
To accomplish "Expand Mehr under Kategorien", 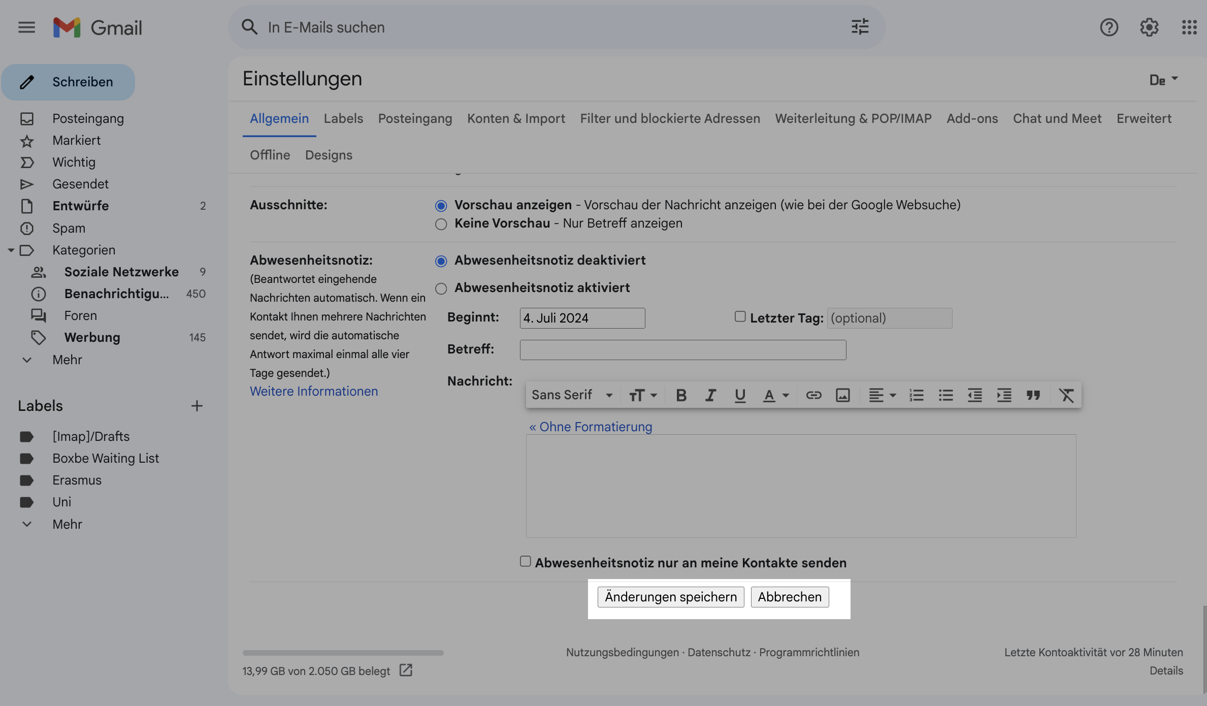I will (x=67, y=360).
